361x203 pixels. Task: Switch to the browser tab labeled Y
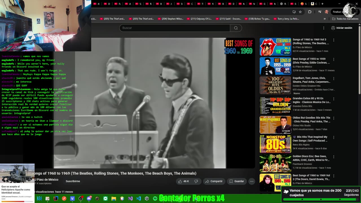[x=211, y=4]
